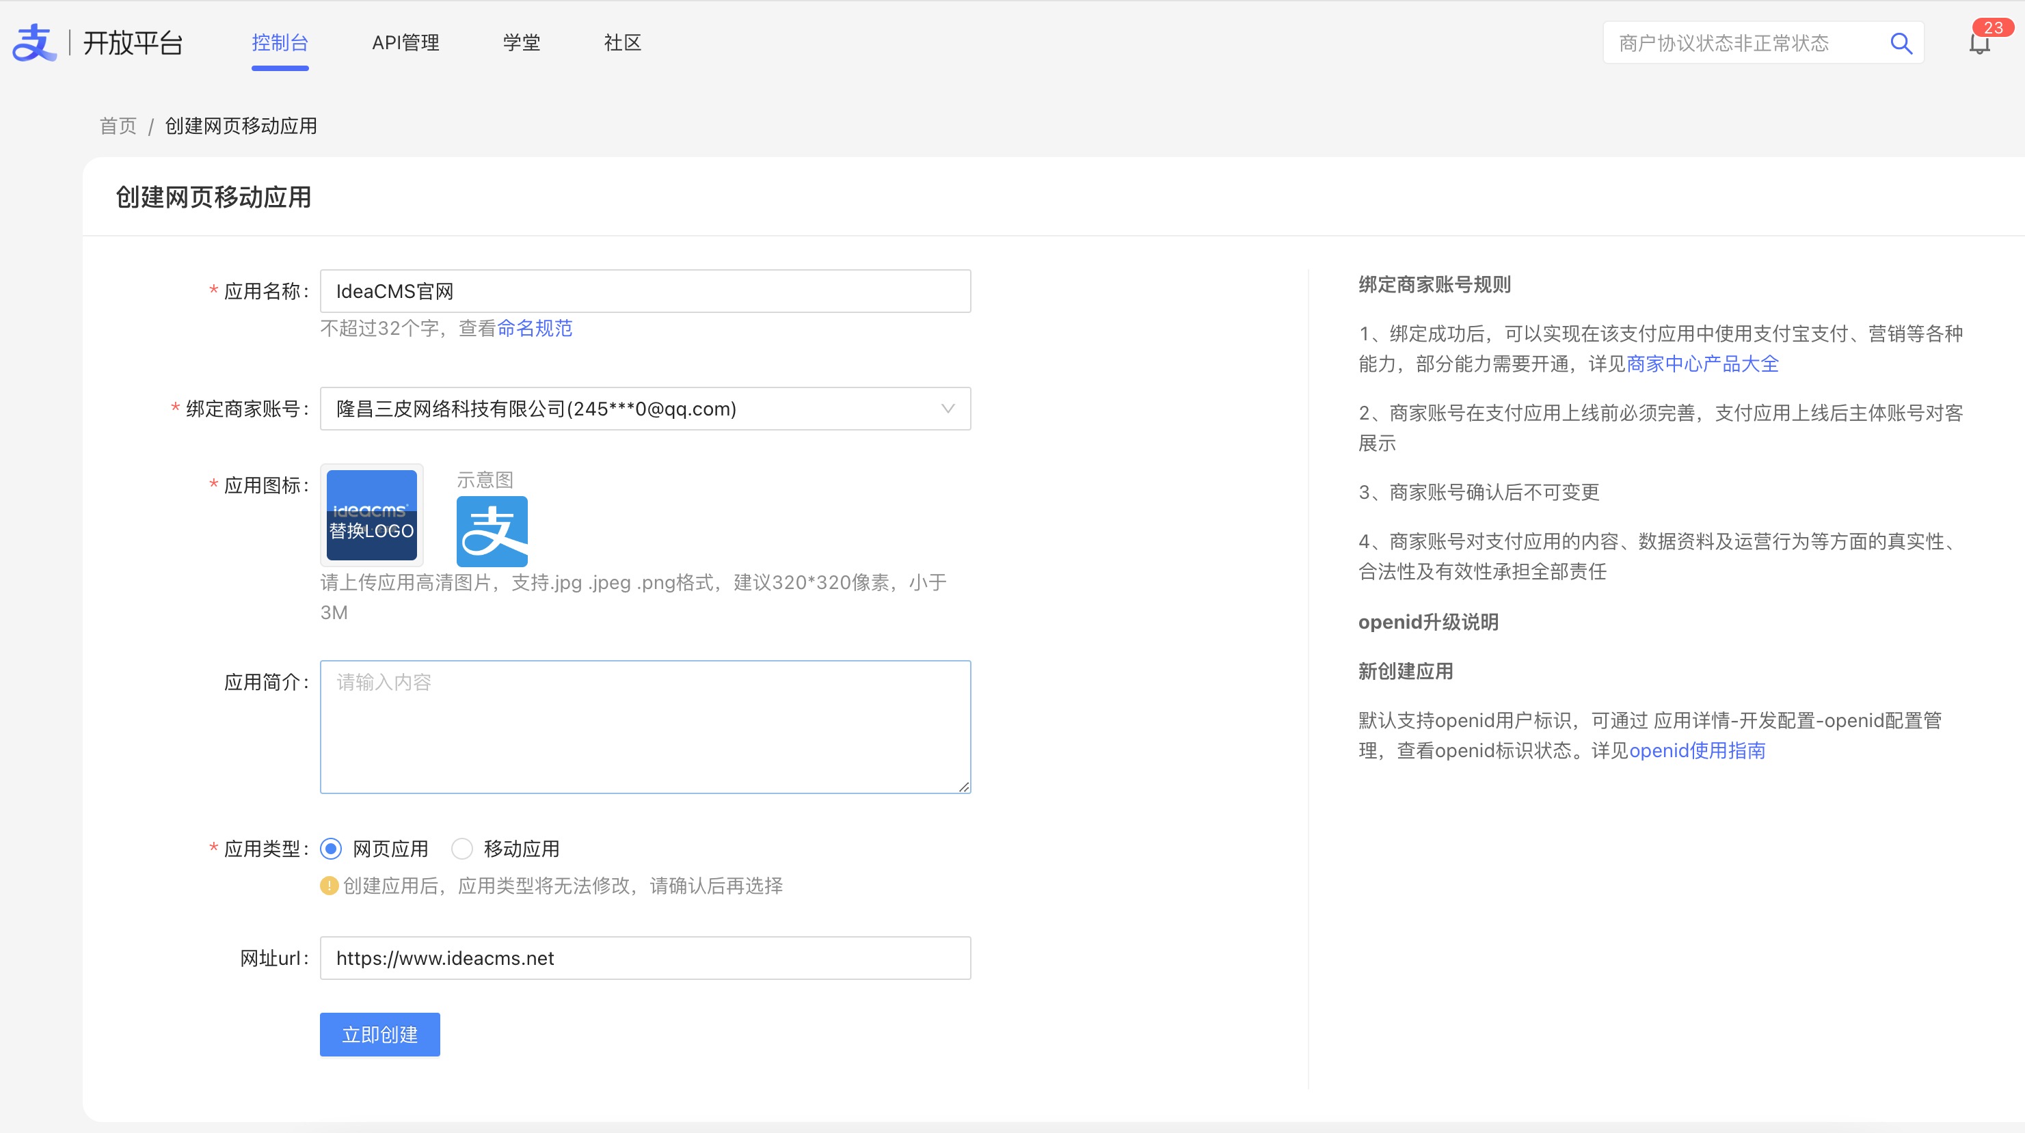Viewport: 2025px width, 1133px height.
Task: Select the 网页应用 radio button
Action: click(x=331, y=849)
